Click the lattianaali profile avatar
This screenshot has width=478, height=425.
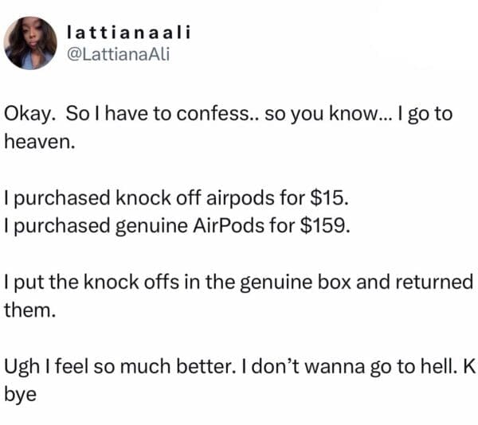(32, 43)
